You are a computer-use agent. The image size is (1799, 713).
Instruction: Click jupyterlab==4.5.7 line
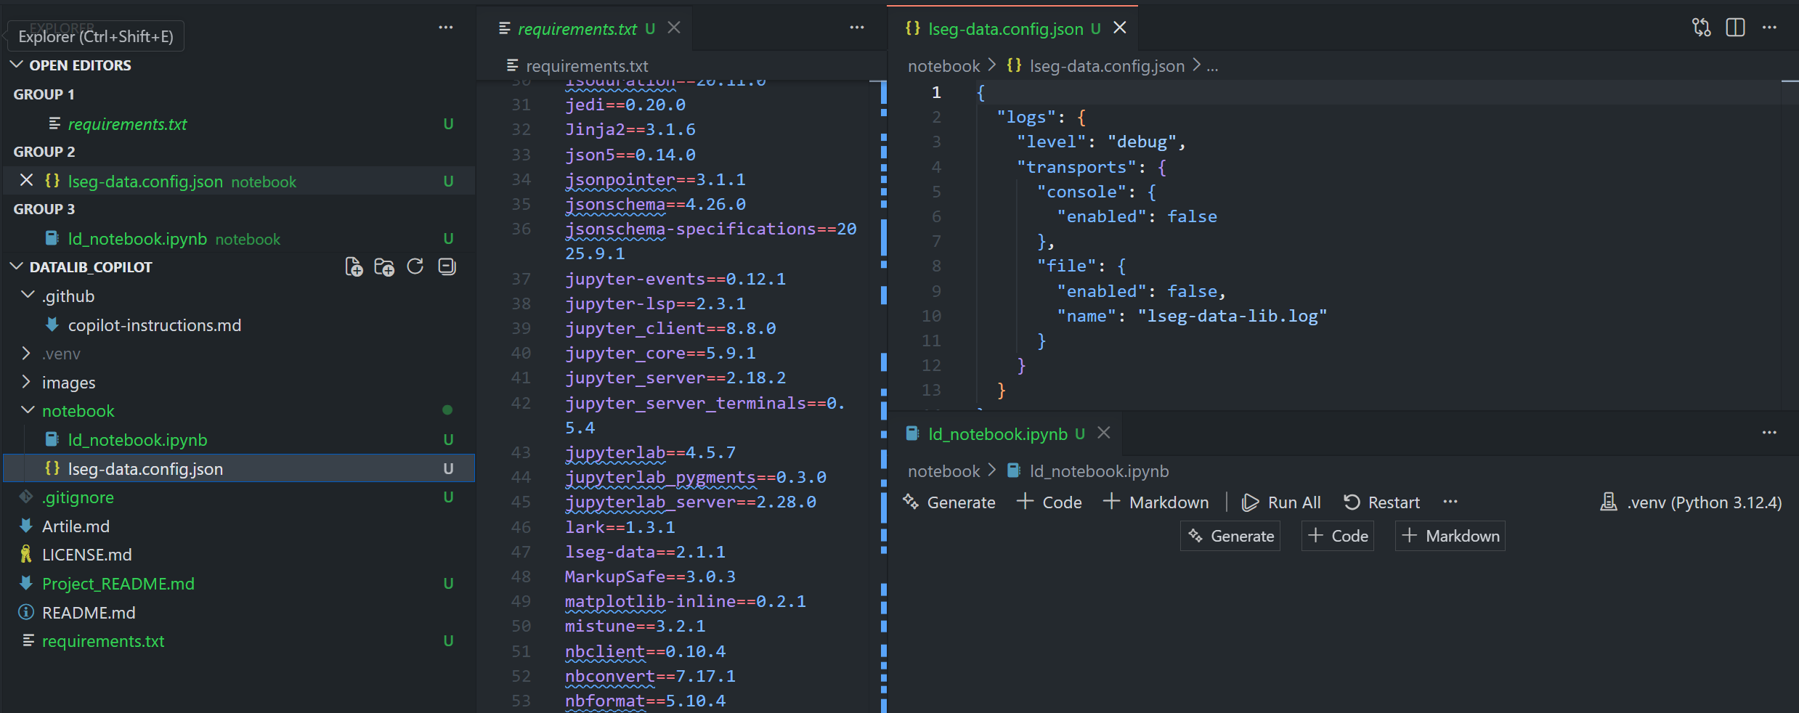pos(650,452)
